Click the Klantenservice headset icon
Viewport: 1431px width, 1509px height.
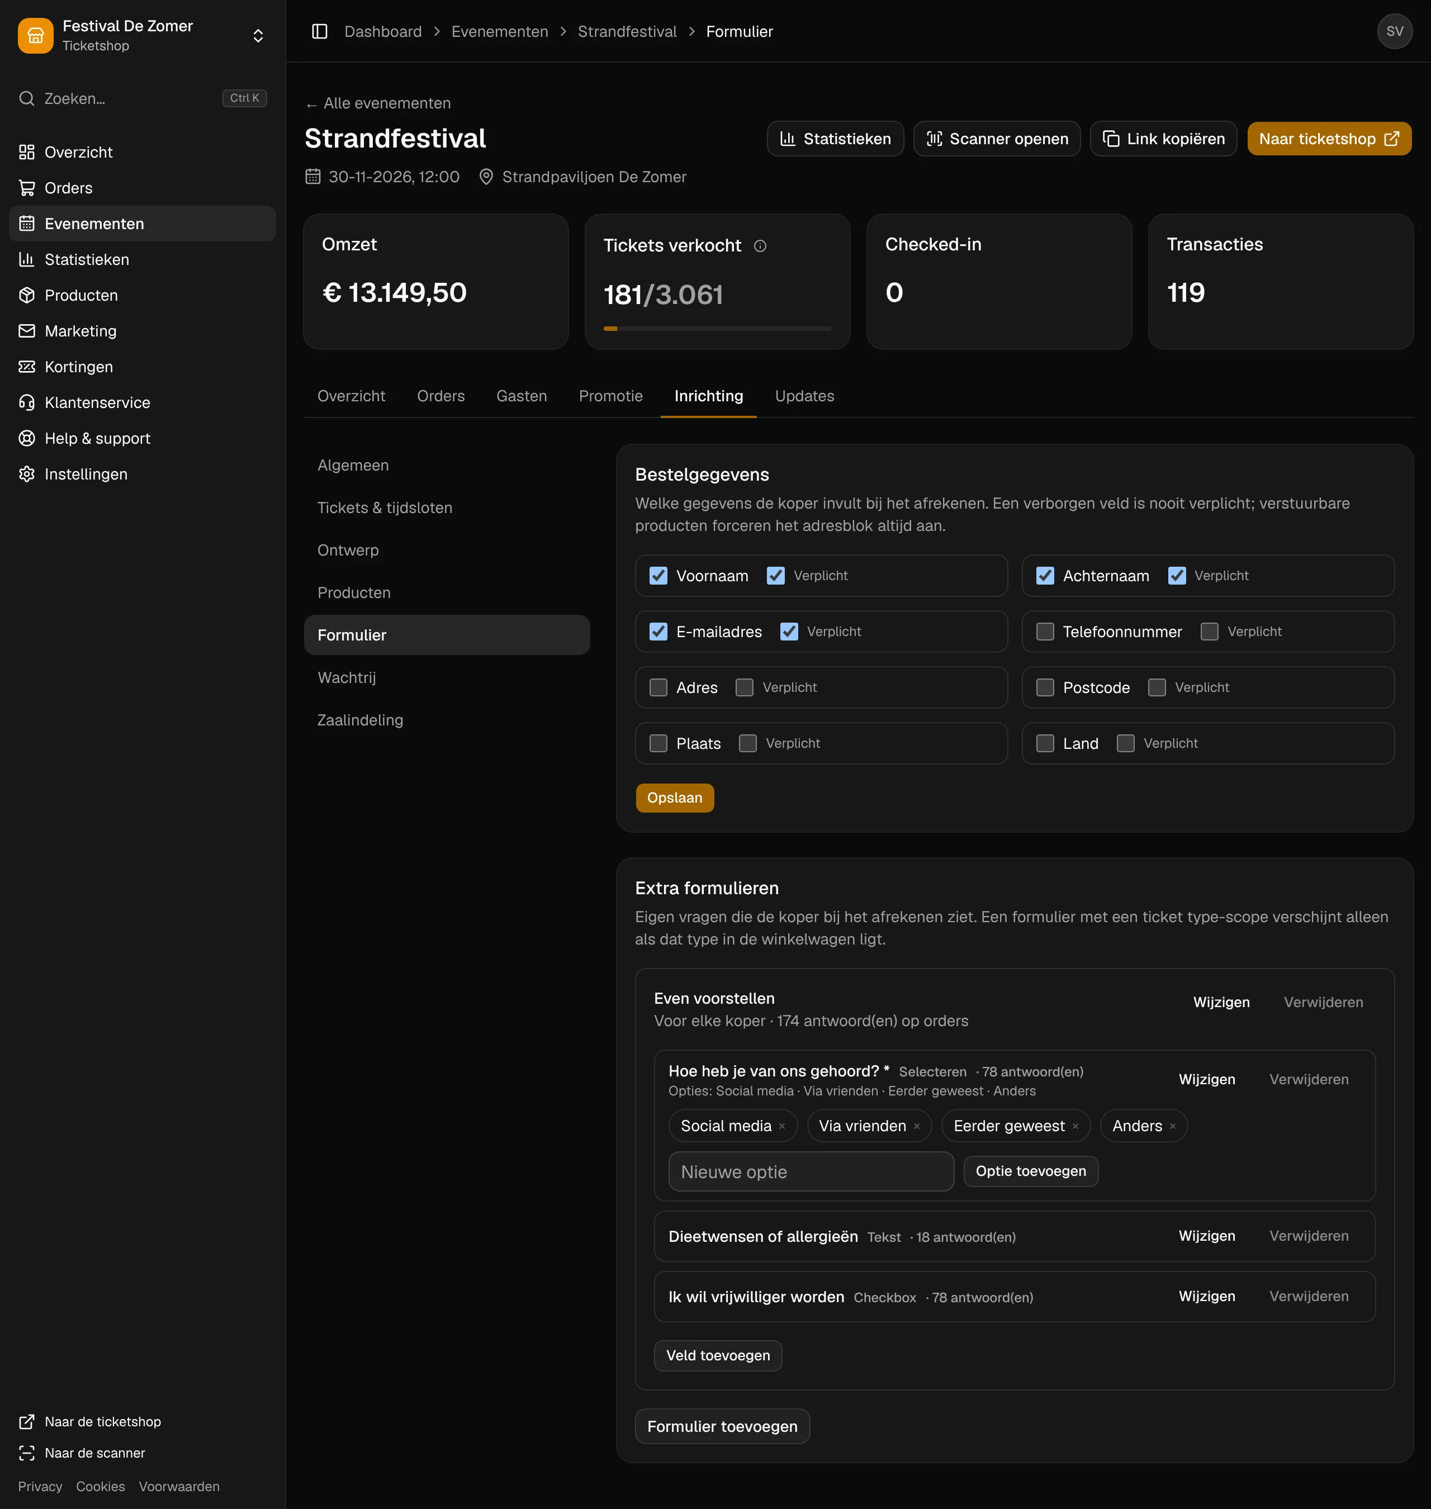[x=27, y=402]
